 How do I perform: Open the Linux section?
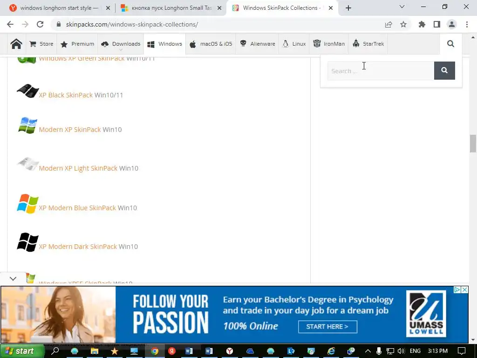point(294,44)
